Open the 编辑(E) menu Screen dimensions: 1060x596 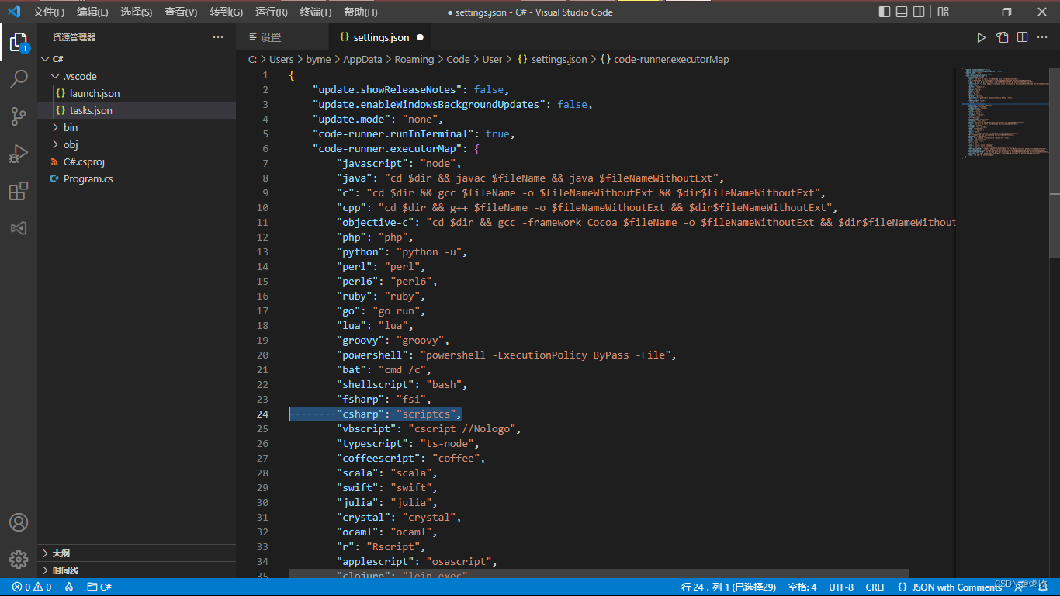pyautogui.click(x=92, y=12)
